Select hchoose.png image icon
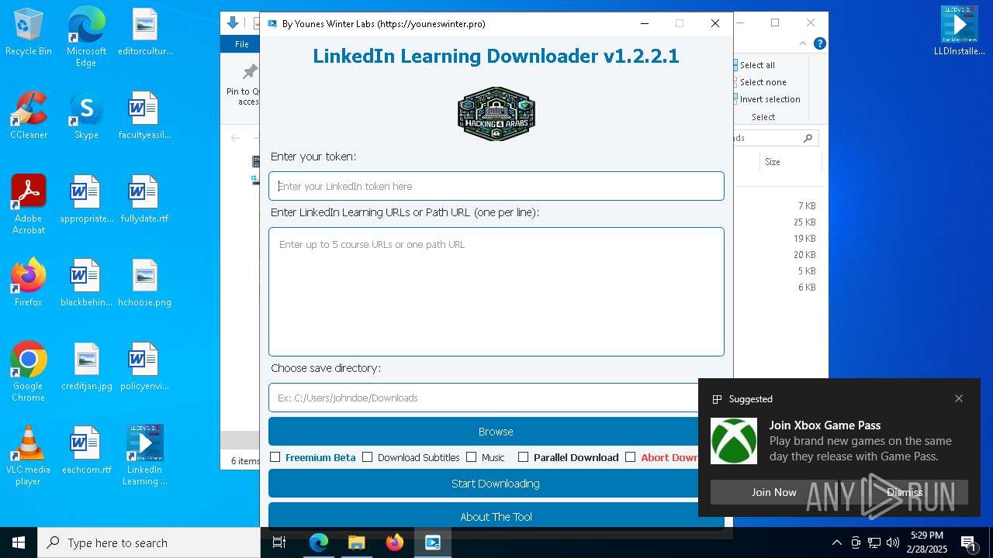 click(145, 284)
